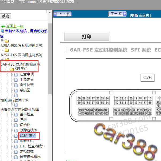Open the 初始化 page

coord(25,125)
